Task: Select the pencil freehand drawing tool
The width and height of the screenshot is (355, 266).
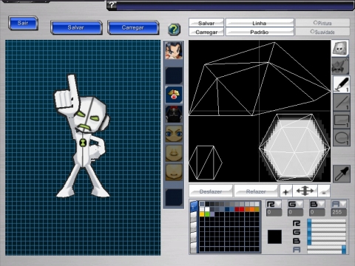Action: tap(341, 84)
